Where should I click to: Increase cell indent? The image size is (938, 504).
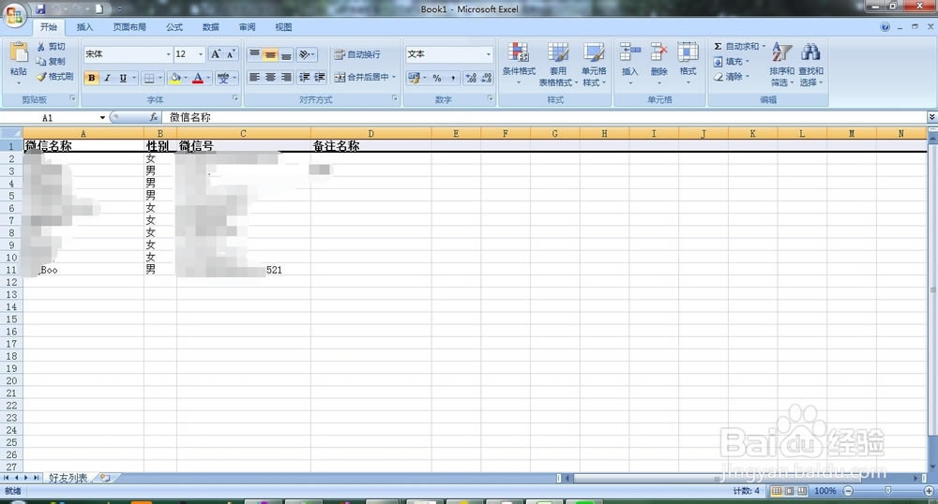(320, 77)
